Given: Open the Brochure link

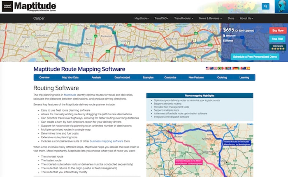Looking at the screenshot, I should [230, 36].
